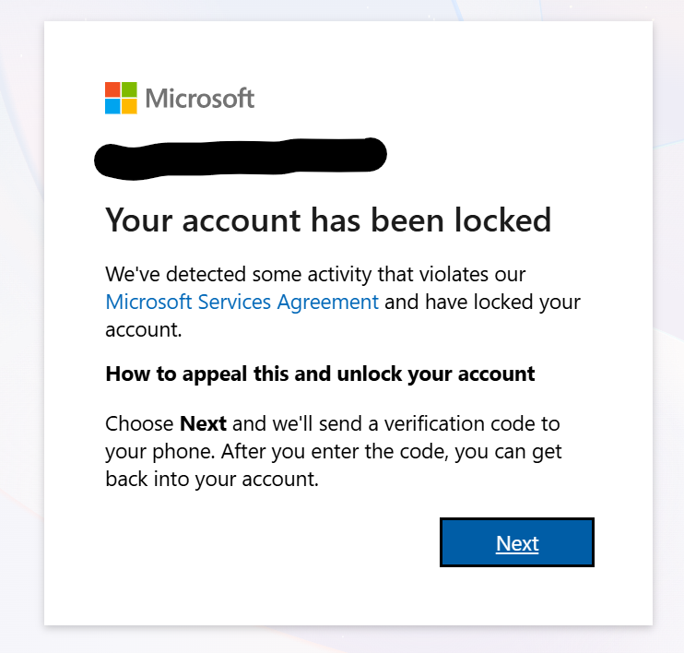Click the "Your account has been locked" heading
Screen dimensions: 684x653
click(x=328, y=220)
